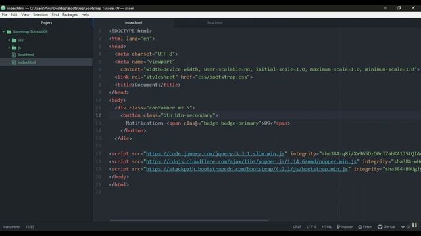The width and height of the screenshot is (421, 236).
Task: Open the Selection menu
Action: [40, 14]
